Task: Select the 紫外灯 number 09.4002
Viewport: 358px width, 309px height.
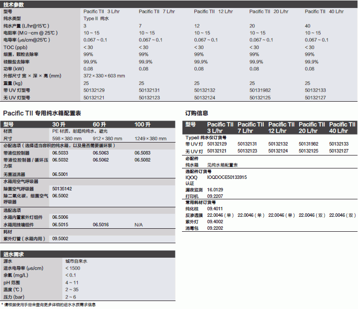Action: point(215,222)
